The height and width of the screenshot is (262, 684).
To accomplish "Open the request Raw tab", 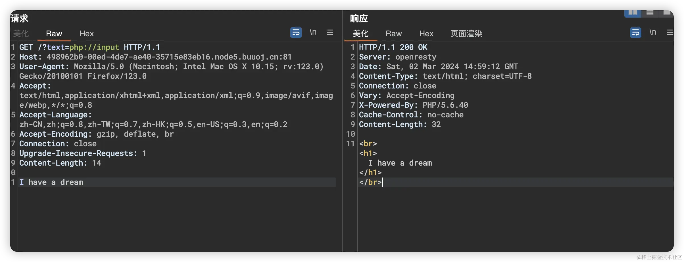I will tap(54, 34).
